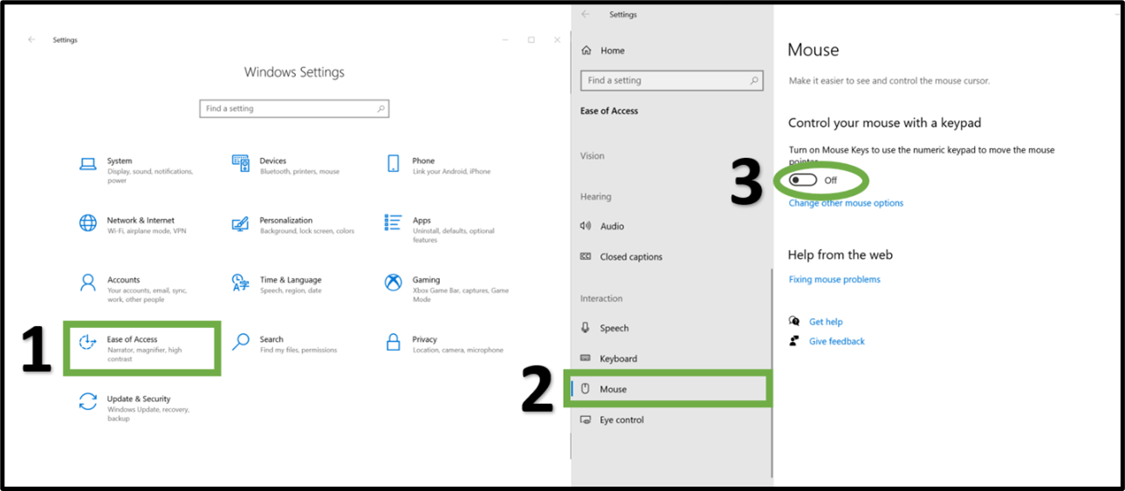Click 'Narrator, magnifier, high contrast' description
Viewport: 1125px width, 491px height.
(x=145, y=354)
